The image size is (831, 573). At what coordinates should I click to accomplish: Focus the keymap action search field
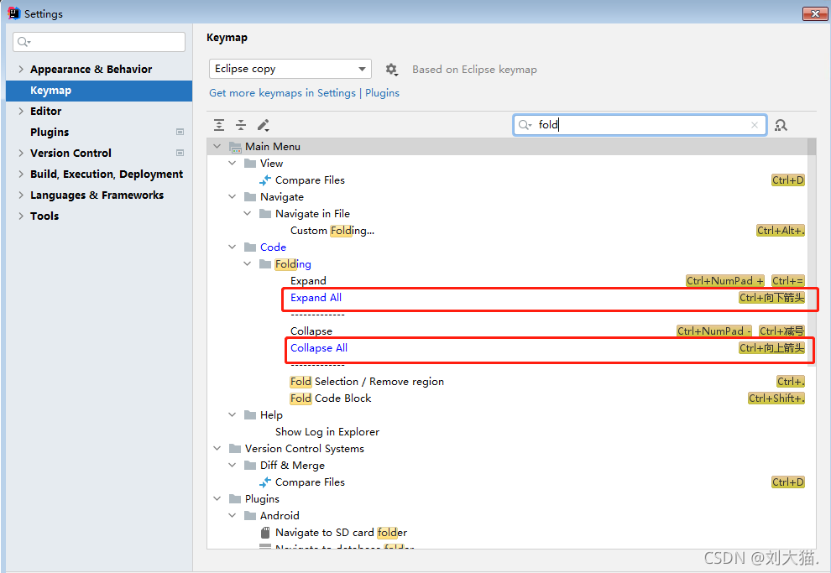pos(640,125)
